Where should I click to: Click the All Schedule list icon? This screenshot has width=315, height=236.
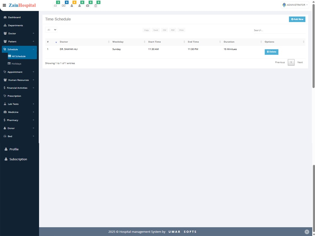9,56
